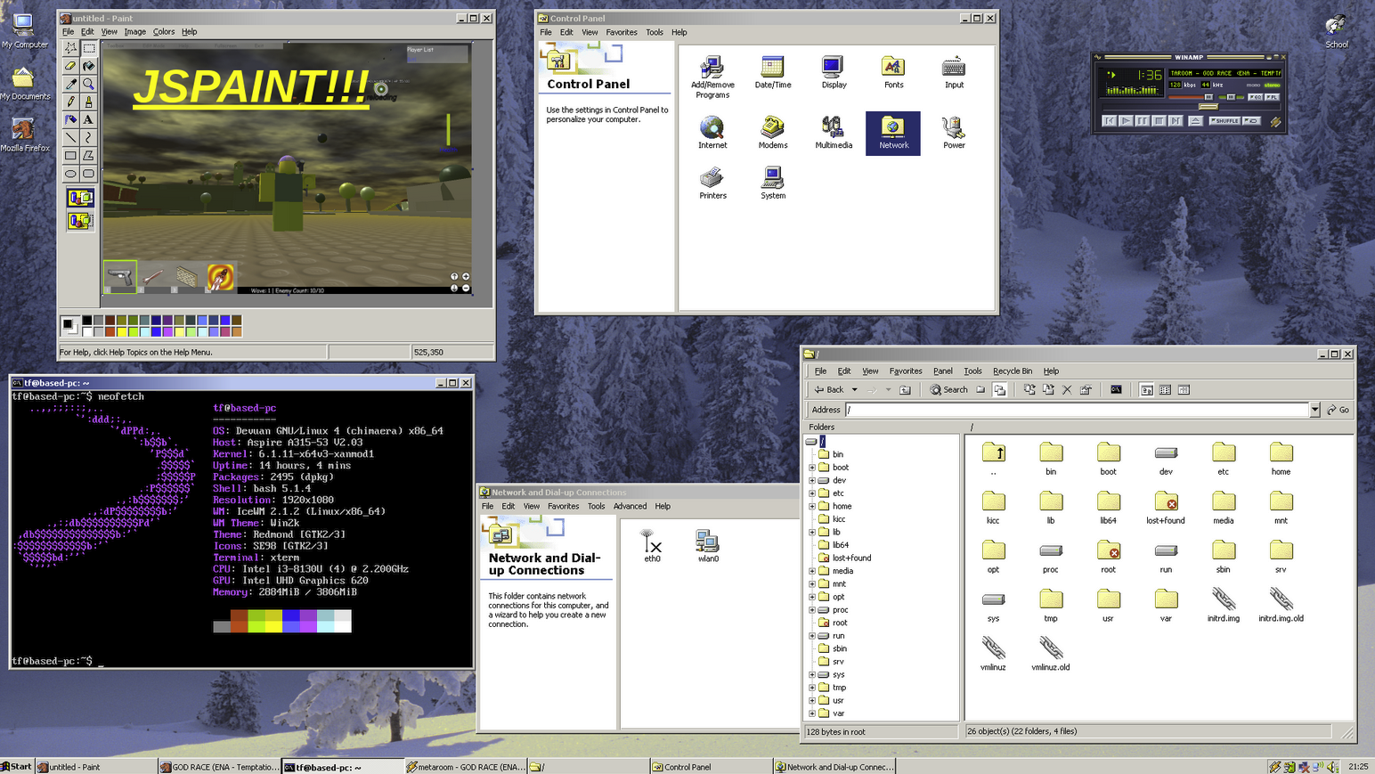The width and height of the screenshot is (1375, 774).
Task: Open the Advanced menu in Network Connections
Action: point(630,506)
